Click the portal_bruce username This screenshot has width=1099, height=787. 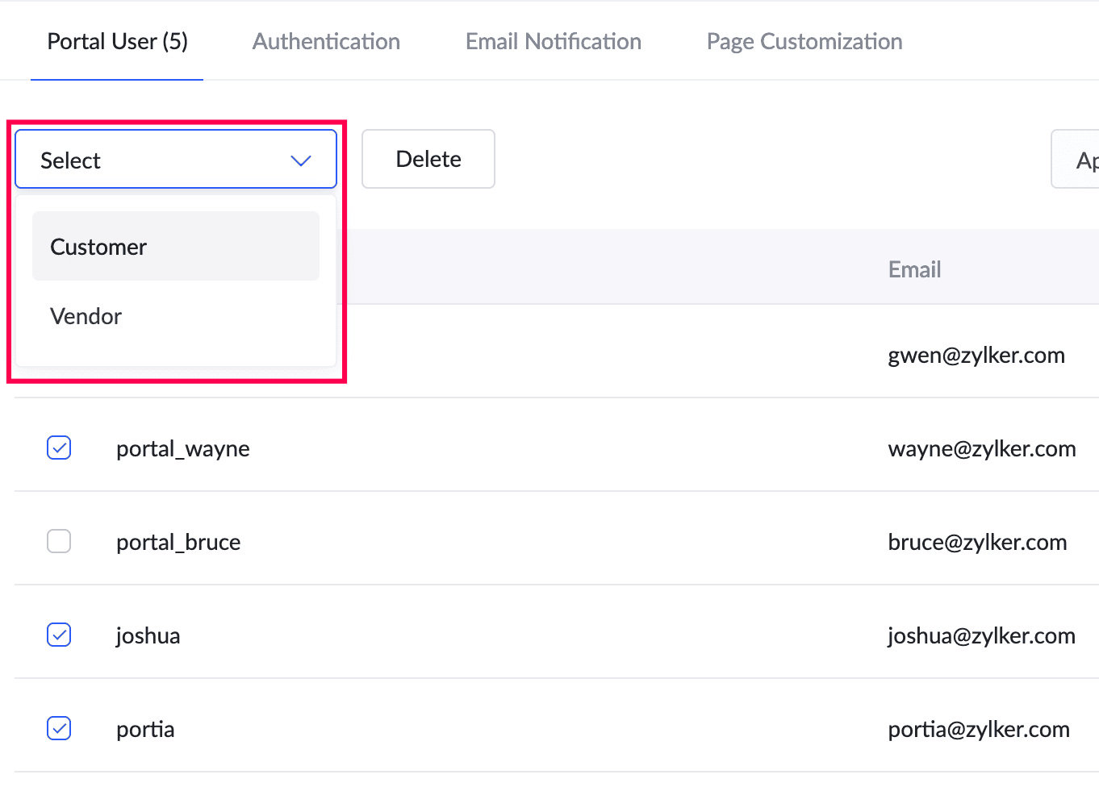coord(178,542)
